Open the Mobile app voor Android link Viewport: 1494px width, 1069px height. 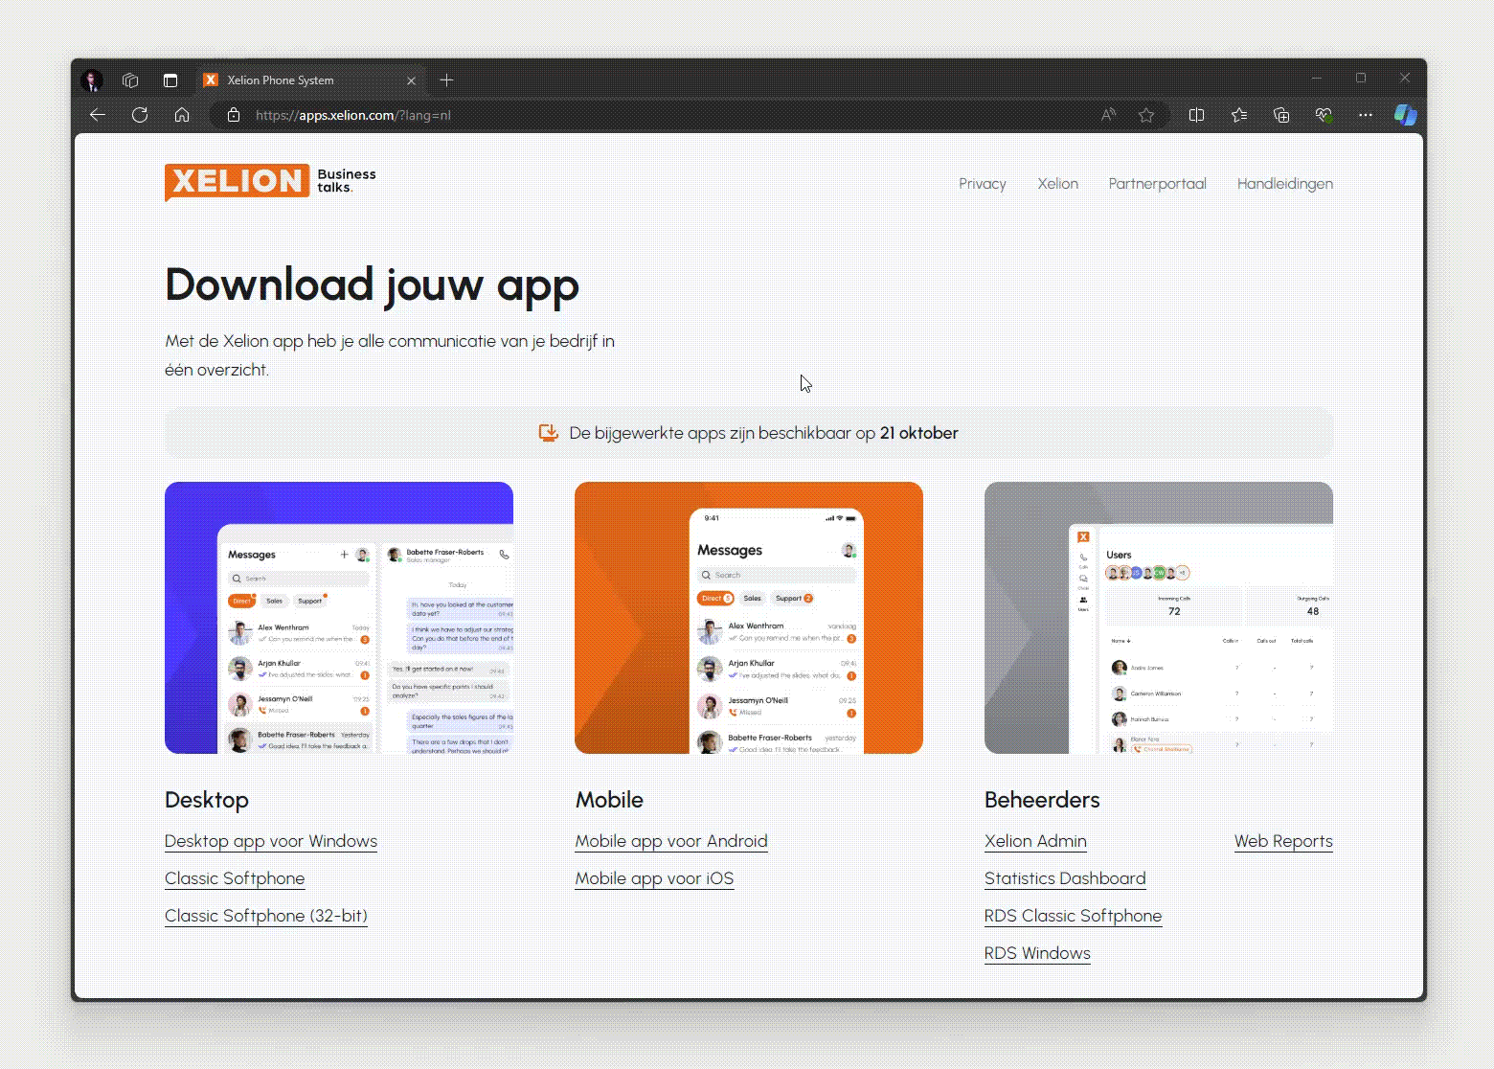[x=670, y=841]
